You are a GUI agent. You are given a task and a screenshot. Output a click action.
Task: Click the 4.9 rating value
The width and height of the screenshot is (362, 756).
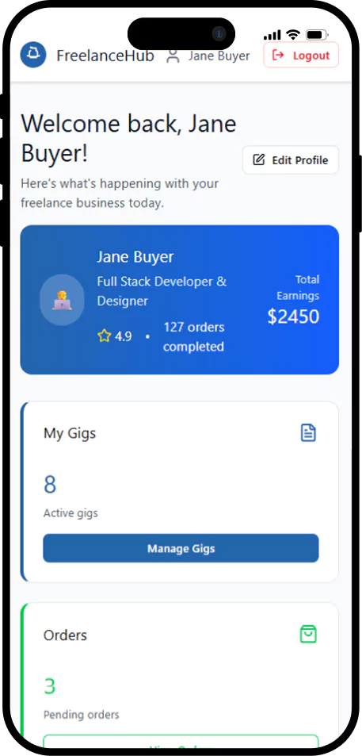coord(124,336)
